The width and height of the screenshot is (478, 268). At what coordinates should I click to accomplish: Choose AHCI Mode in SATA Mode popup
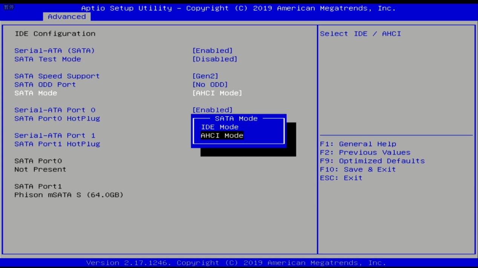coord(222,136)
